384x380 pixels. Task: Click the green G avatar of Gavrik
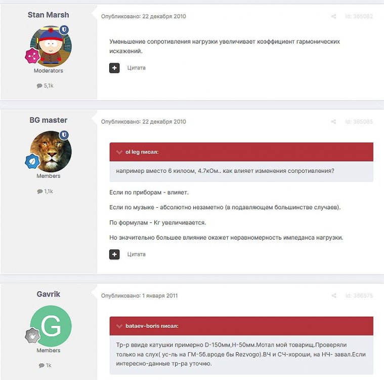pyautogui.click(x=51, y=326)
